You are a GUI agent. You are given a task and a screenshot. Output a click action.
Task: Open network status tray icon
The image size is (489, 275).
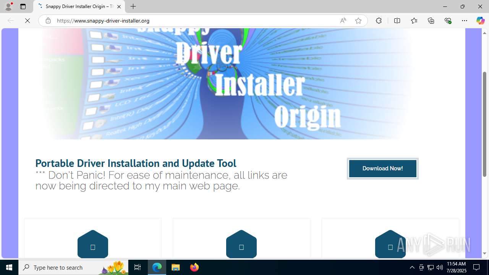[x=431, y=267]
